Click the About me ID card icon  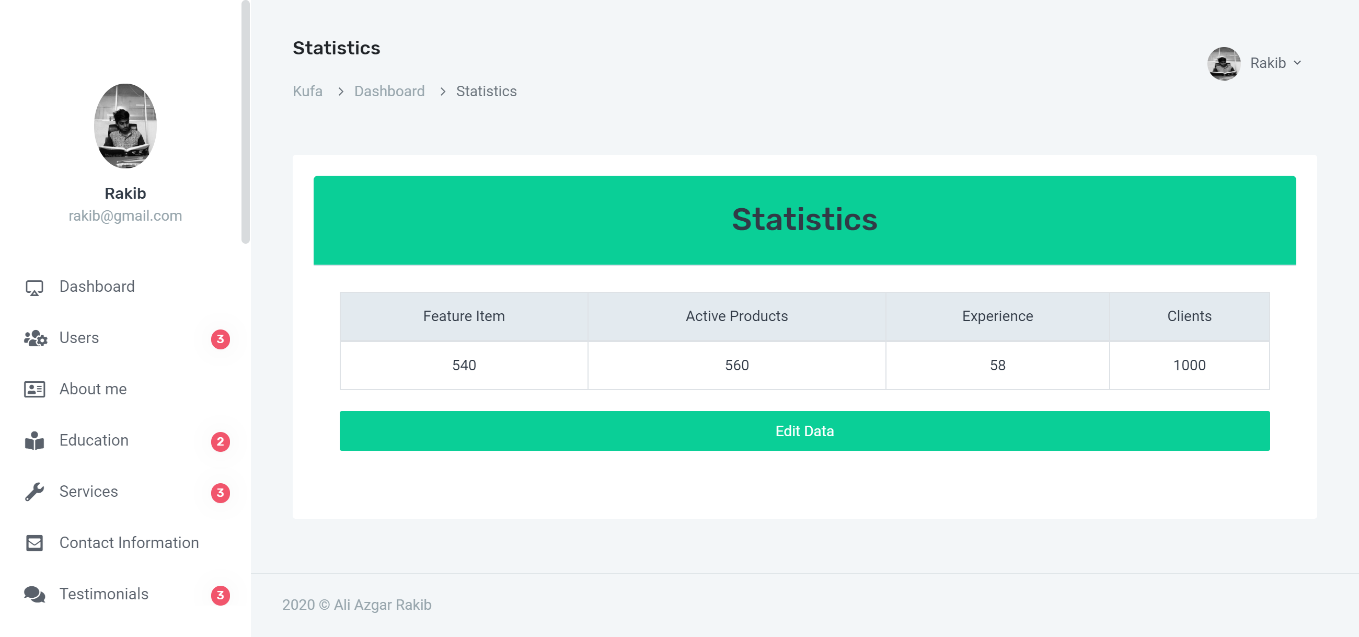tap(34, 390)
